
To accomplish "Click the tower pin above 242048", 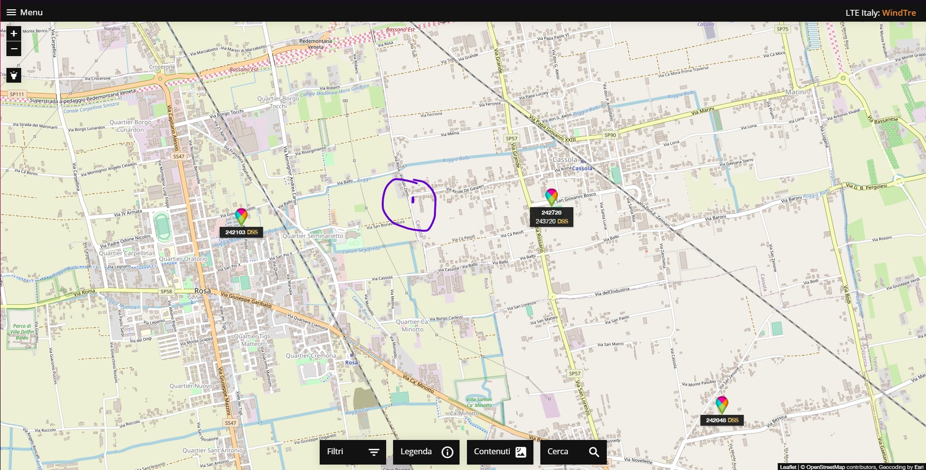I will click(x=722, y=404).
